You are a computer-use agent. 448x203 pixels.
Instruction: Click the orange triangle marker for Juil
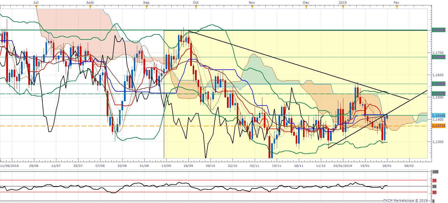click(x=36, y=7)
